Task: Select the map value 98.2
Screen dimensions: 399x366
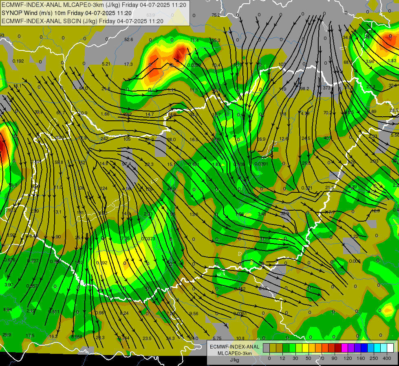Action: pyautogui.click(x=304, y=89)
